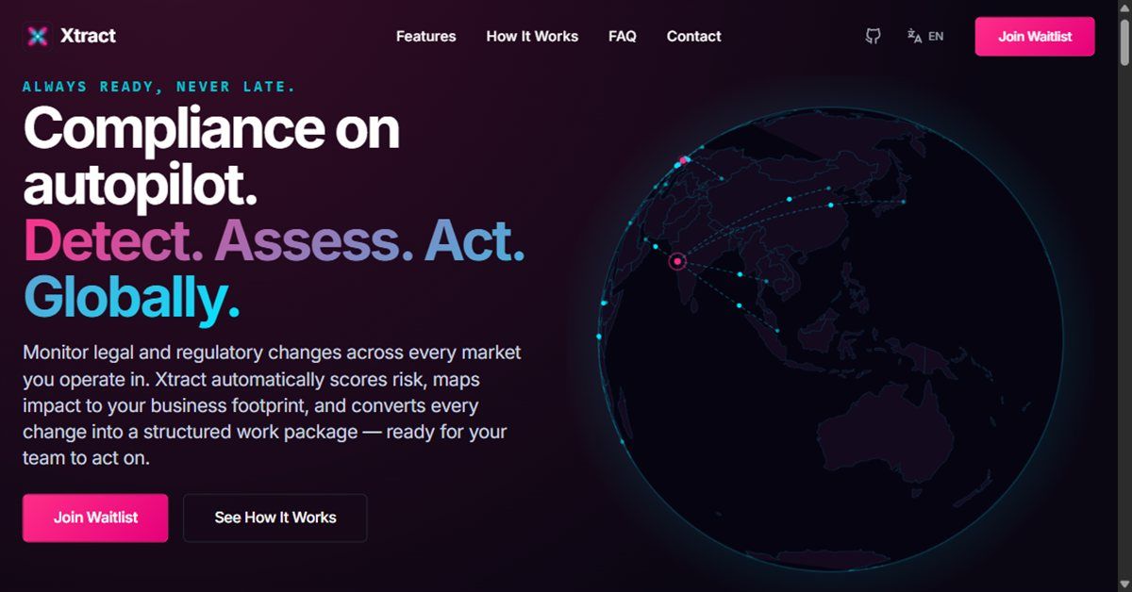
Task: Jump to the FAQ section link
Action: point(623,37)
